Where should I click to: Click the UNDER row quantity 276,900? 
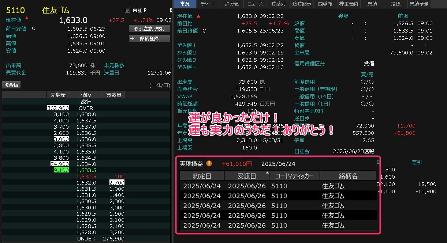[x=114, y=239]
